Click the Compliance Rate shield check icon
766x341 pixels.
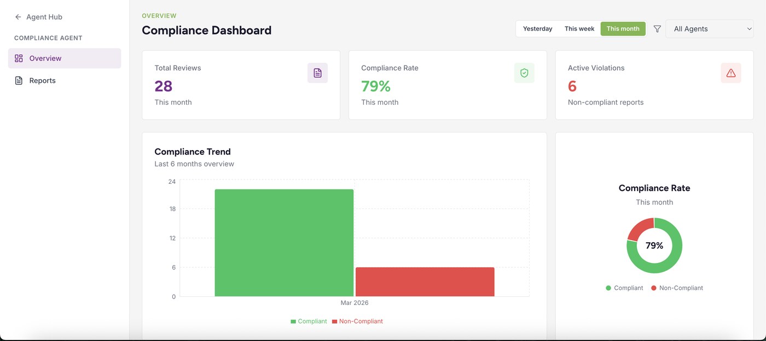tap(524, 73)
